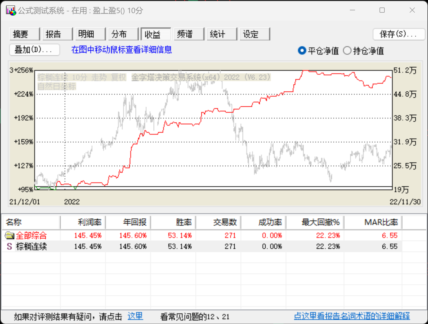
Task: Click the yellow folder icon beside 全部综合
Action: (10, 235)
